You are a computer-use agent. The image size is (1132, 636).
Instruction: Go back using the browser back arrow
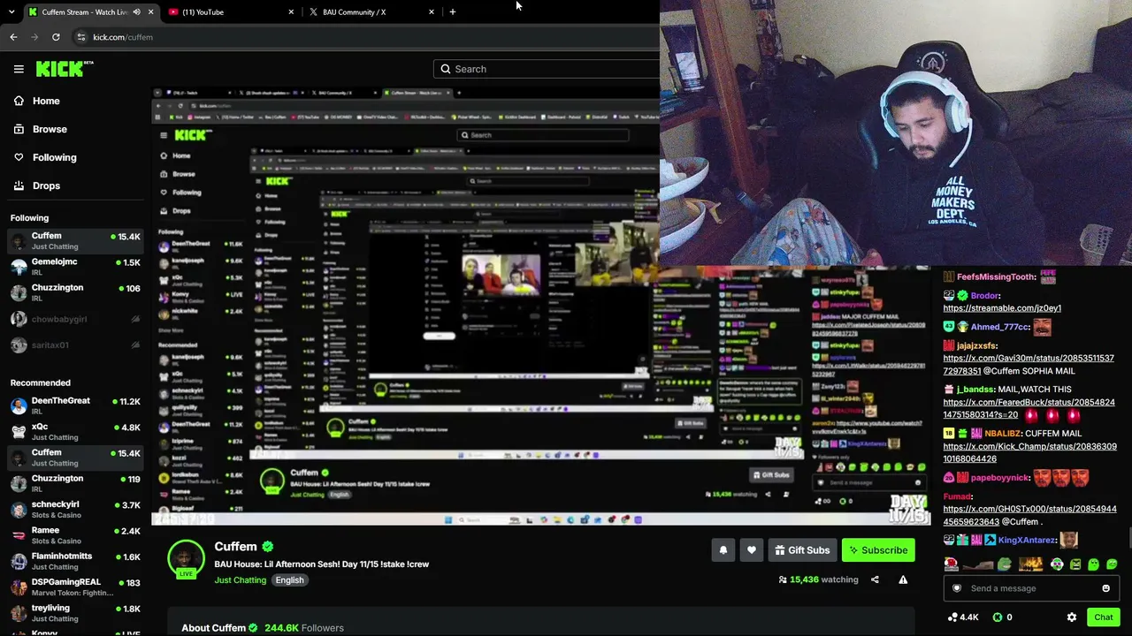(x=13, y=37)
